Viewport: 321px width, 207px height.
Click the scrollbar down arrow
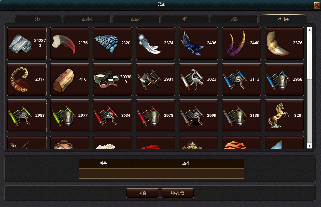point(309,146)
